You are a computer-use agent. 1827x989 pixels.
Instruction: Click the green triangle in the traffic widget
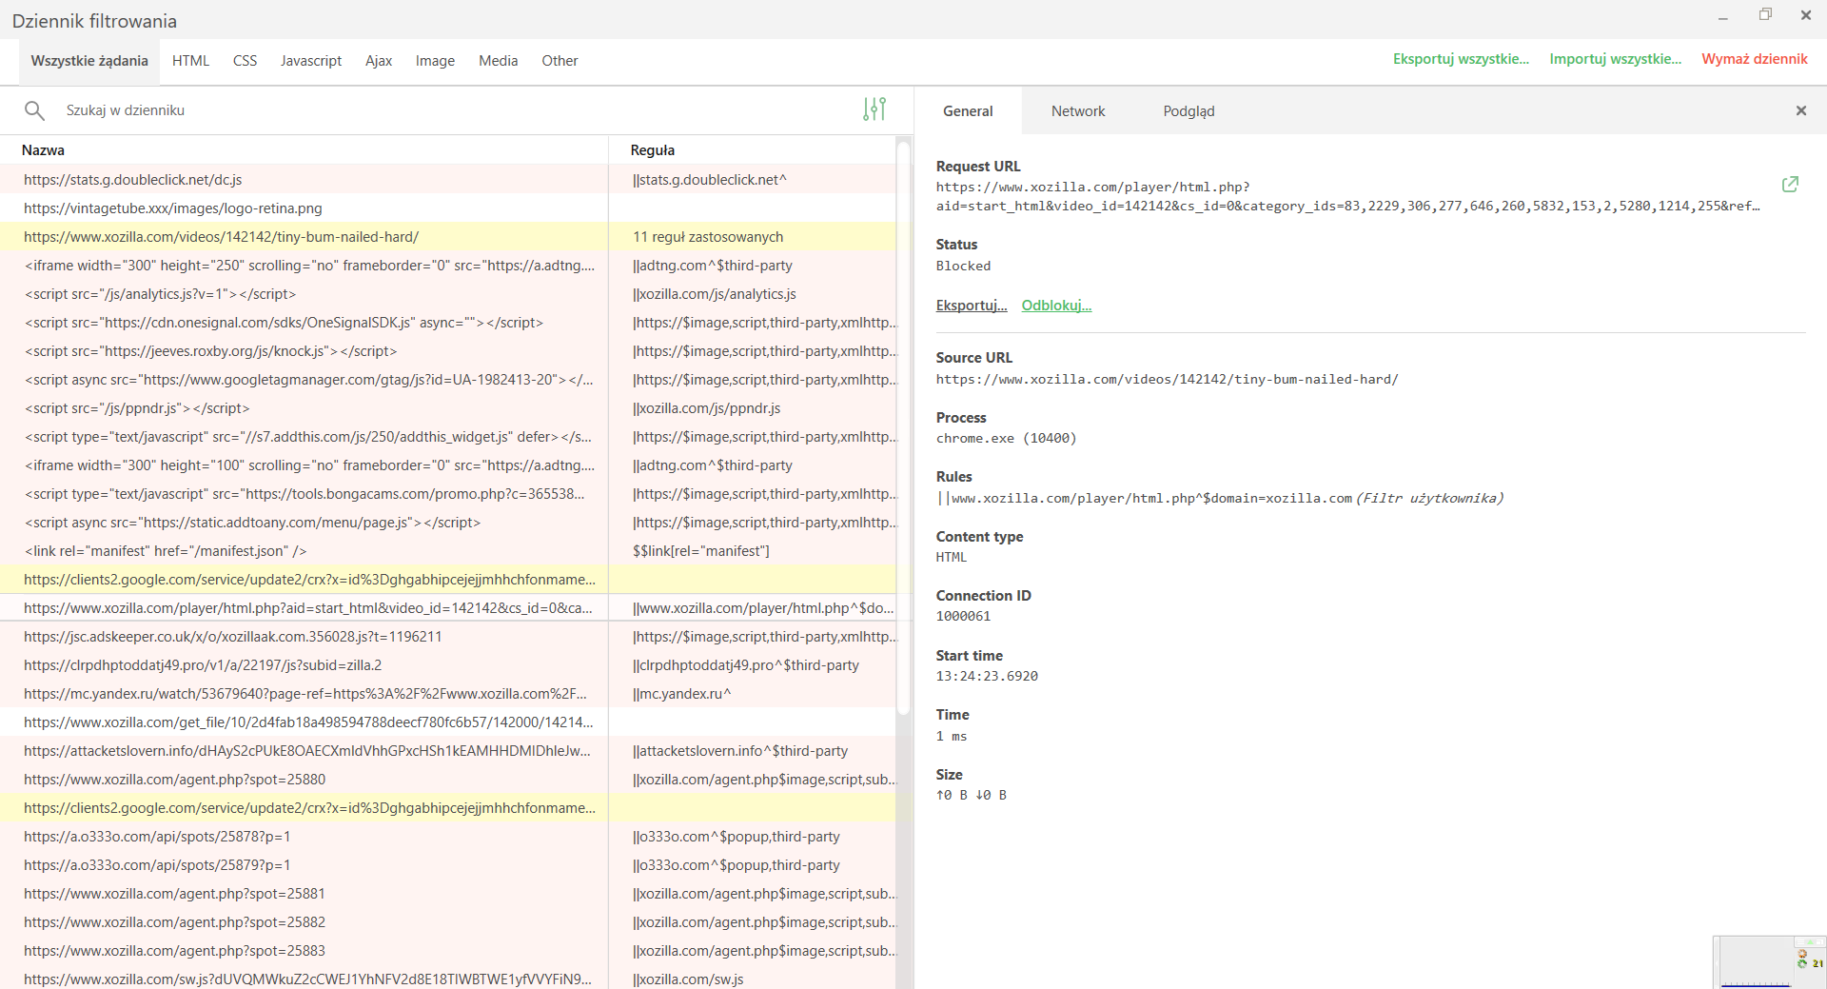point(1810,942)
